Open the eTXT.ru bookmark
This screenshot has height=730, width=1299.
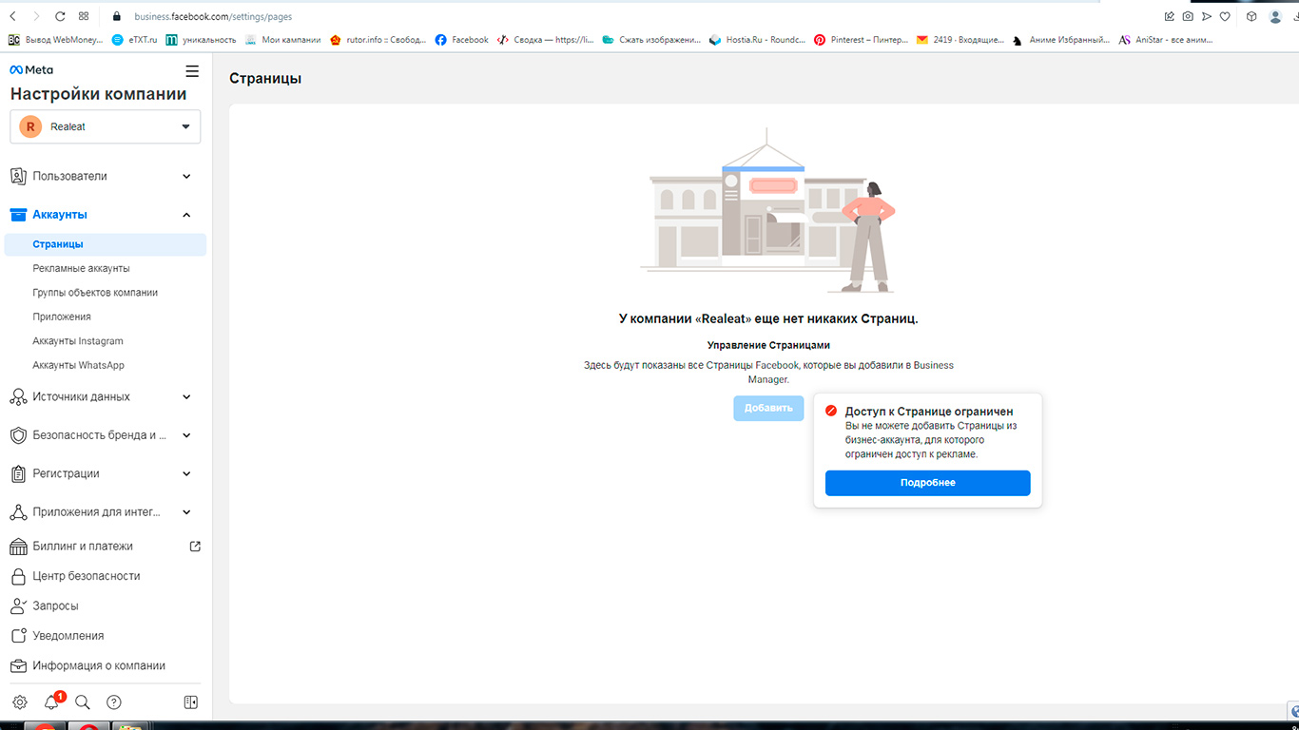135,40
